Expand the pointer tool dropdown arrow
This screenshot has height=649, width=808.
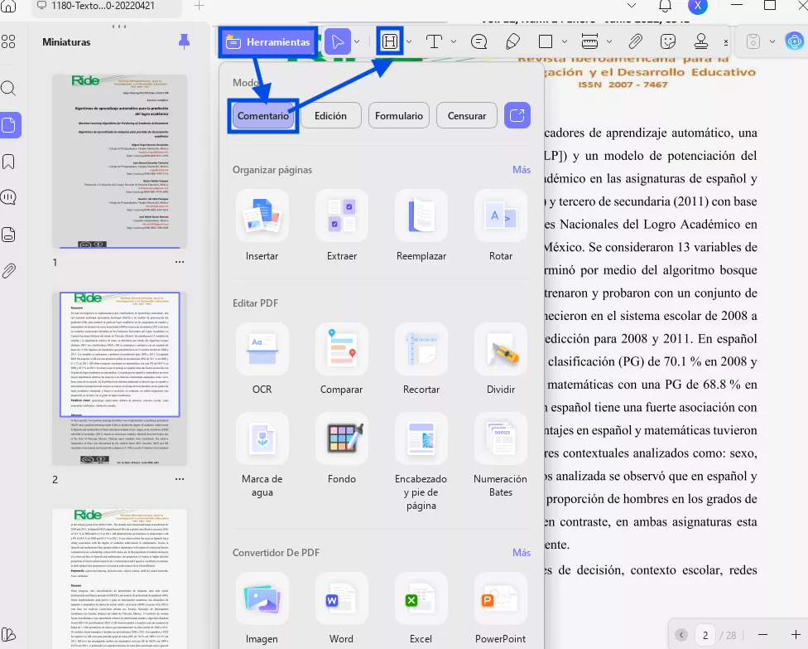click(x=357, y=41)
